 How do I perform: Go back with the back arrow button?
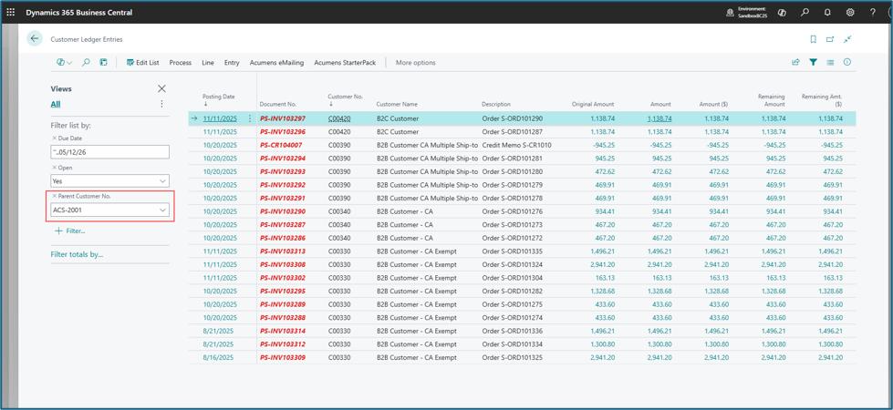pos(35,38)
